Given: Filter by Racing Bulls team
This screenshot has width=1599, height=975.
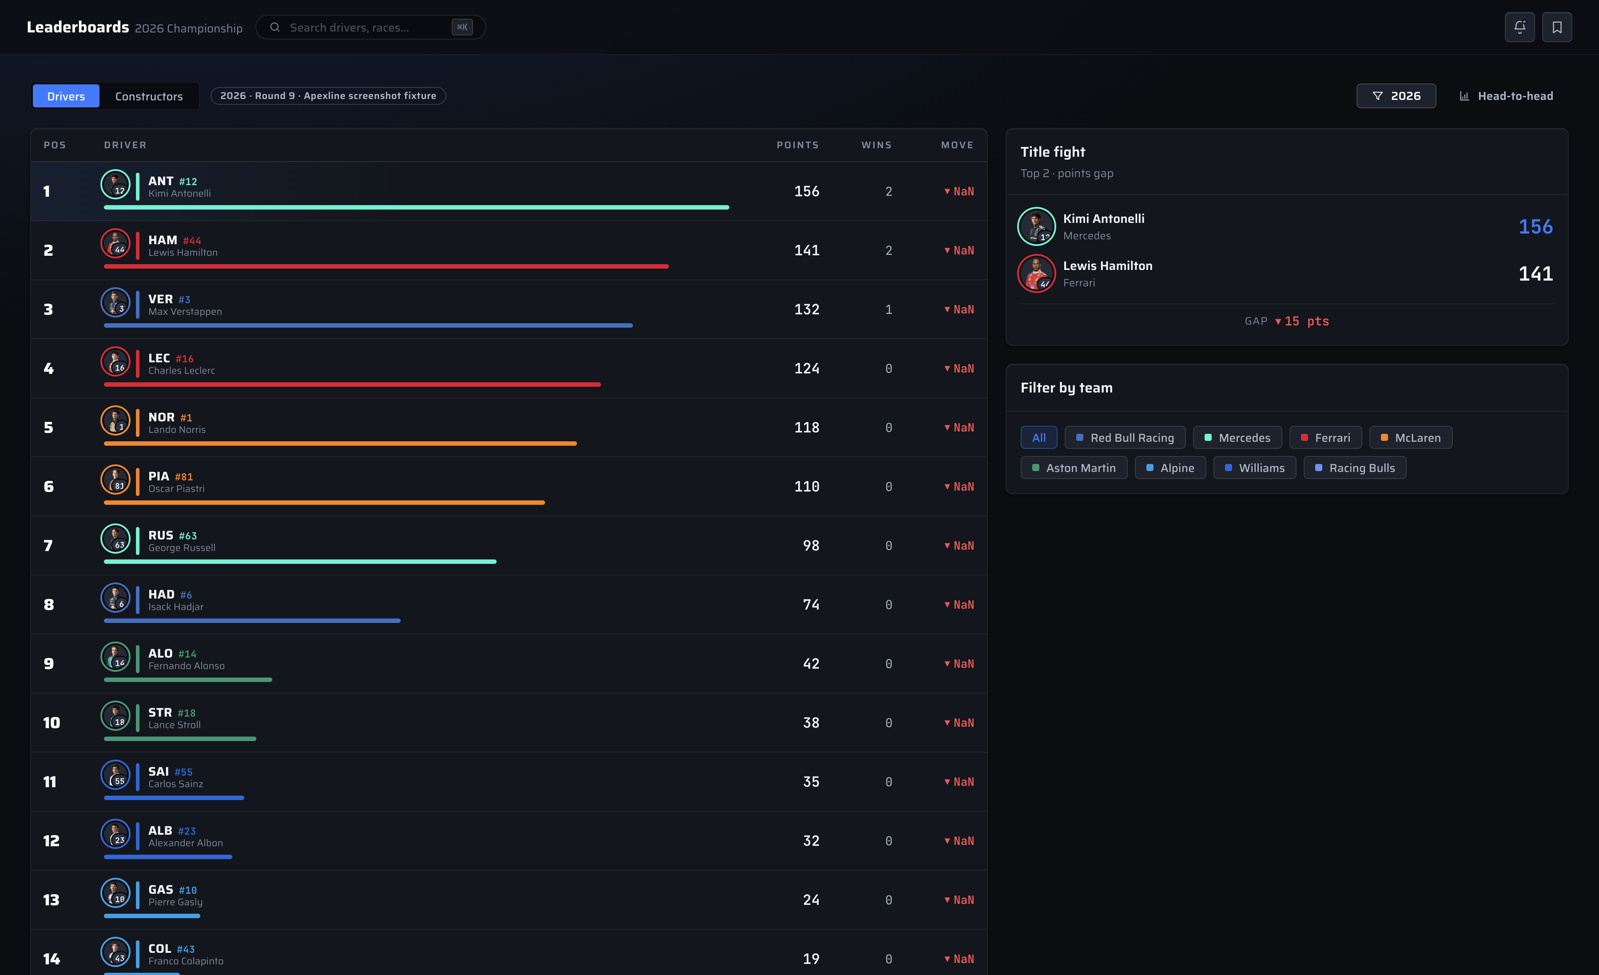Looking at the screenshot, I should click(x=1354, y=468).
